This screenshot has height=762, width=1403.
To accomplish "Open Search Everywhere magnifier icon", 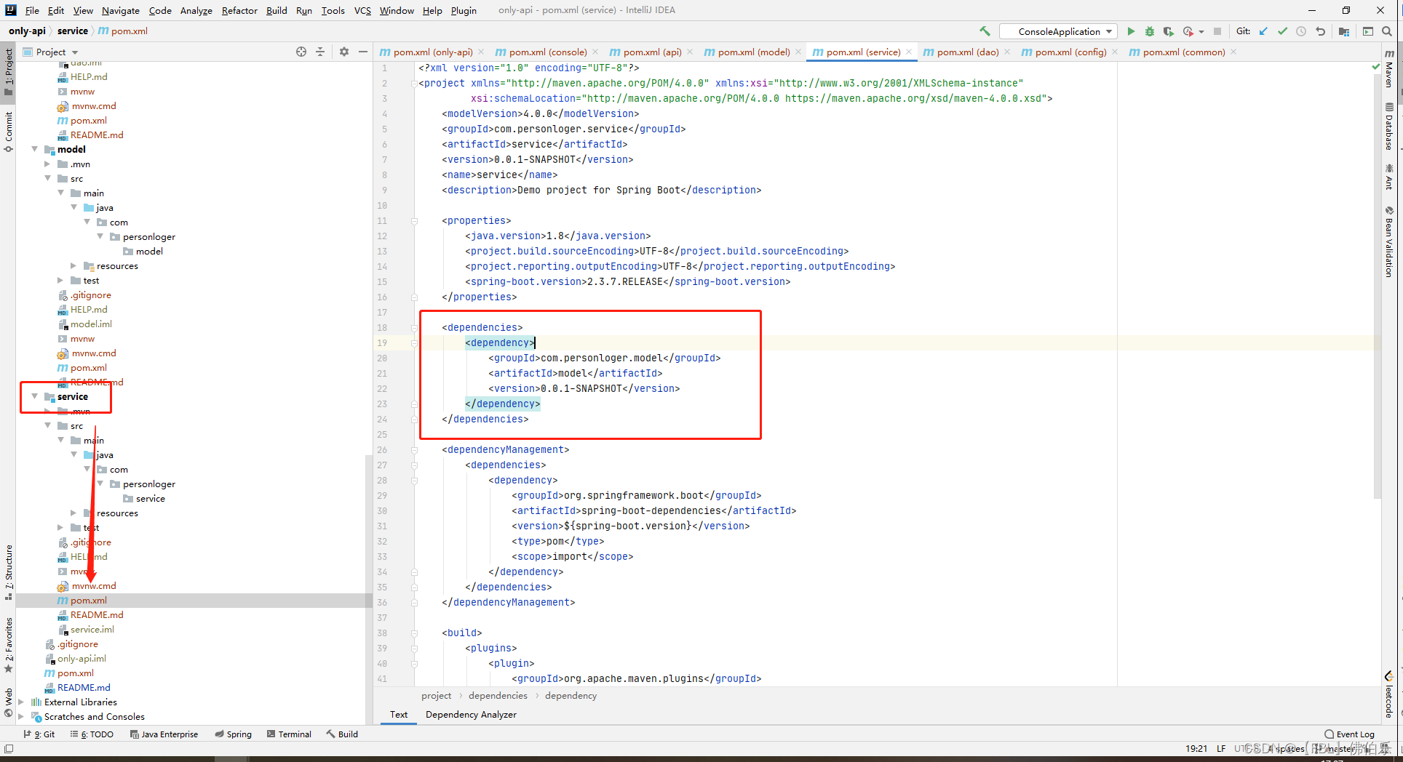I will (x=1387, y=31).
